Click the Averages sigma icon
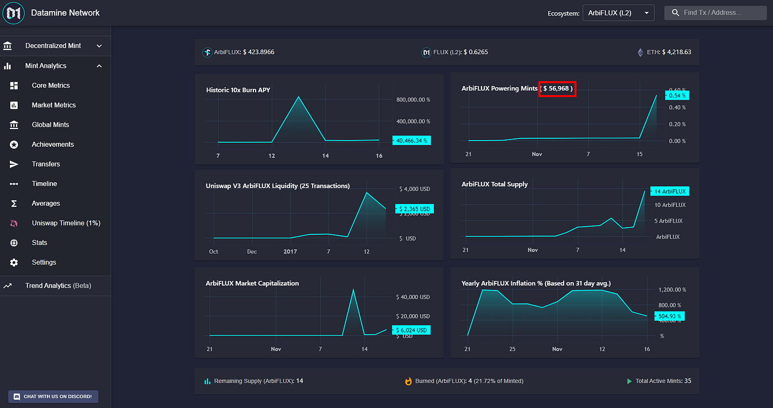This screenshot has height=408, width=773. [14, 203]
